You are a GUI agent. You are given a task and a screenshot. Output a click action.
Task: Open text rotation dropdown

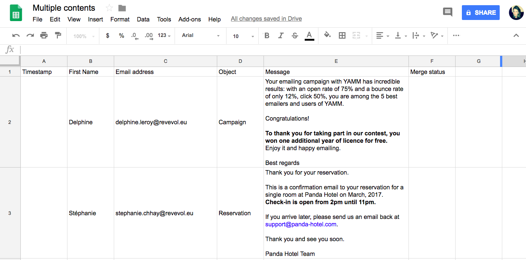(x=437, y=36)
